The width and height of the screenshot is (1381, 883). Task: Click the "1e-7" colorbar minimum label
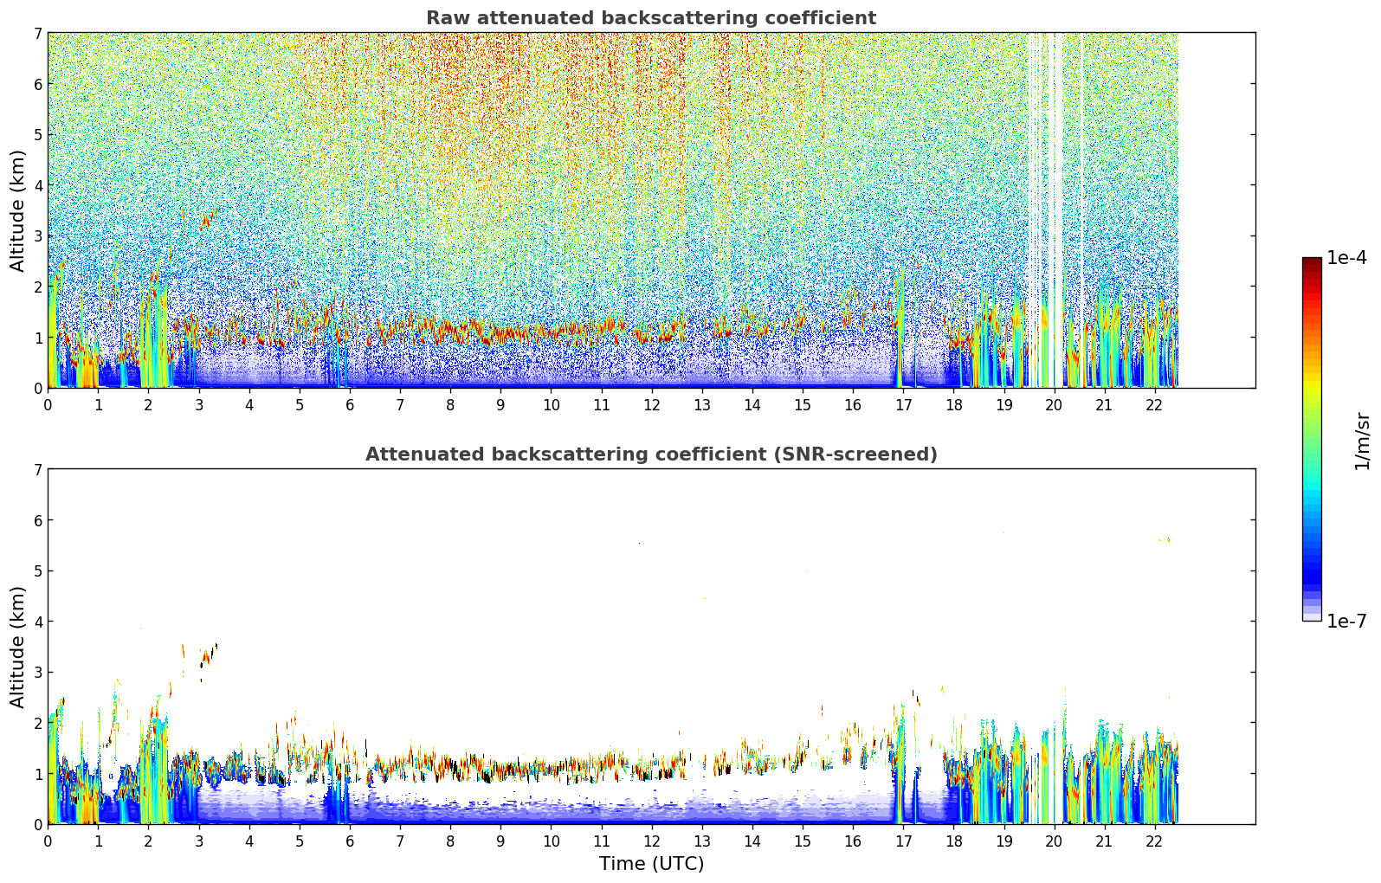[1346, 621]
